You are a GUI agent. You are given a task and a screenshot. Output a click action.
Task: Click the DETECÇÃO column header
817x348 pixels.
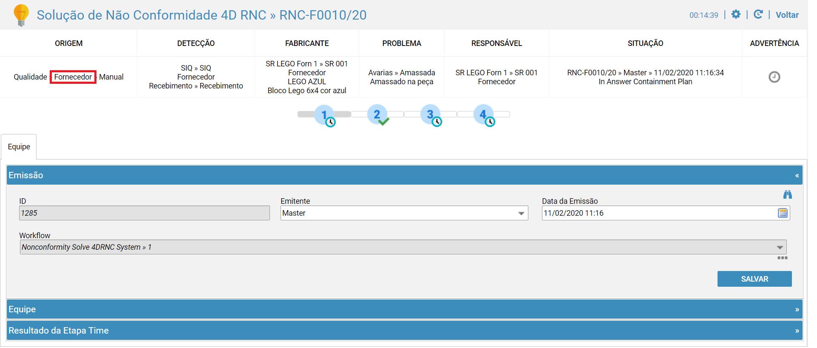[196, 43]
